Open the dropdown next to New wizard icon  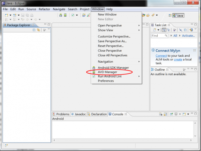click(10, 15)
